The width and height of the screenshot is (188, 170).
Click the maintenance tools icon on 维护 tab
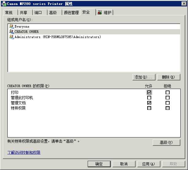tap(100, 12)
